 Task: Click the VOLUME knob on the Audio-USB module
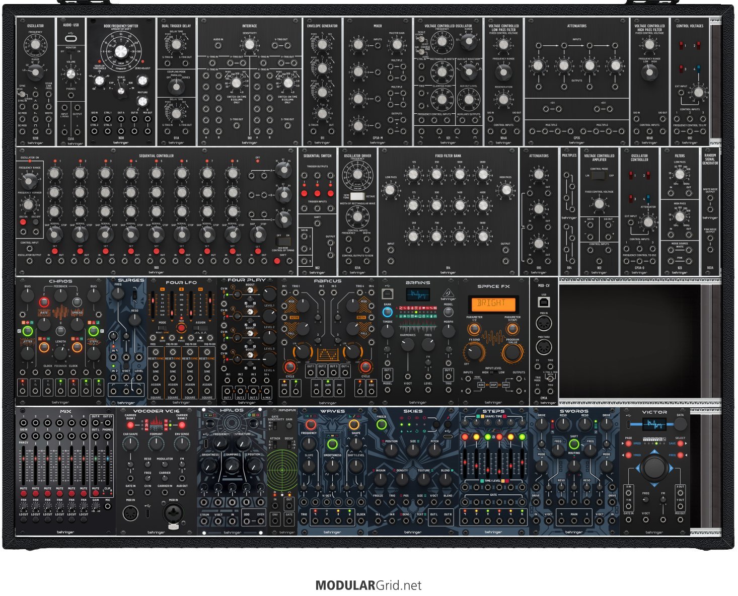point(70,74)
